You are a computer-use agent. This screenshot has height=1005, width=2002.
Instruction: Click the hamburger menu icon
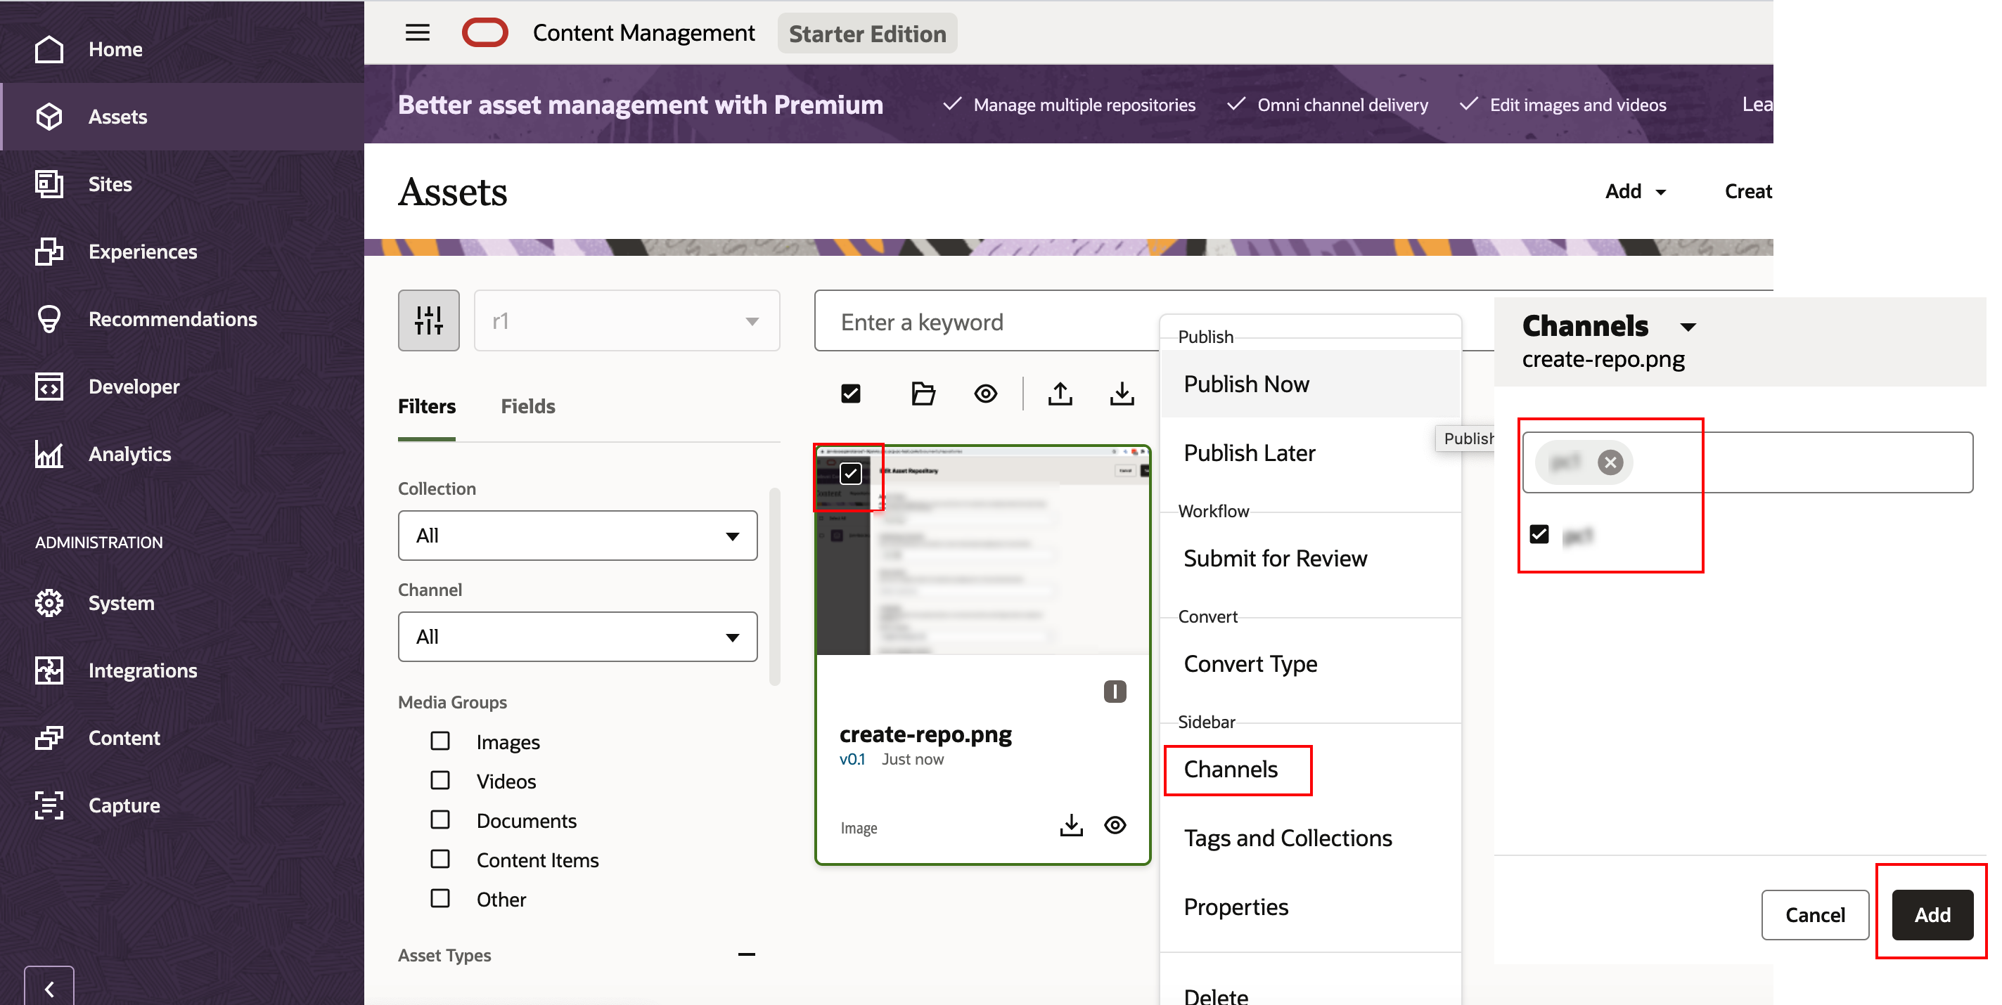(x=417, y=32)
